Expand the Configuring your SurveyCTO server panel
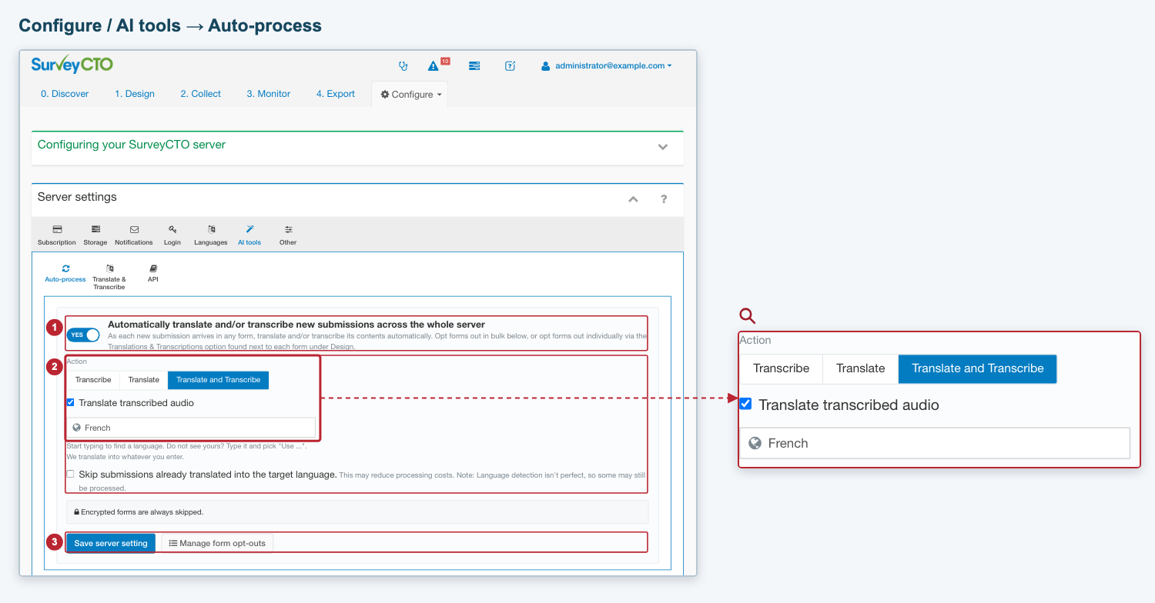 point(663,147)
